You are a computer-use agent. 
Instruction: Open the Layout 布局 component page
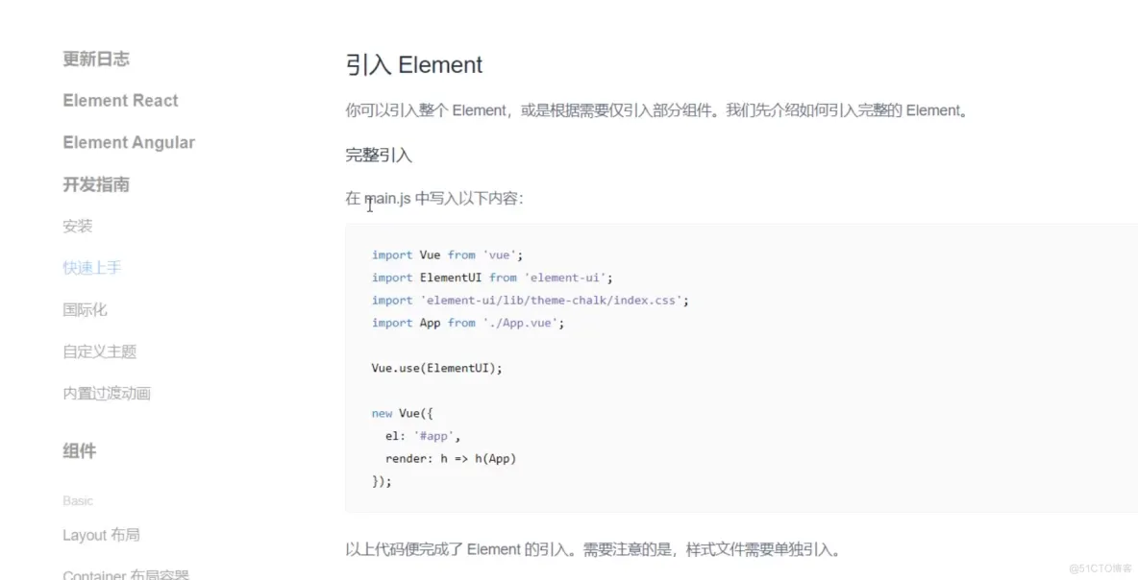click(102, 535)
